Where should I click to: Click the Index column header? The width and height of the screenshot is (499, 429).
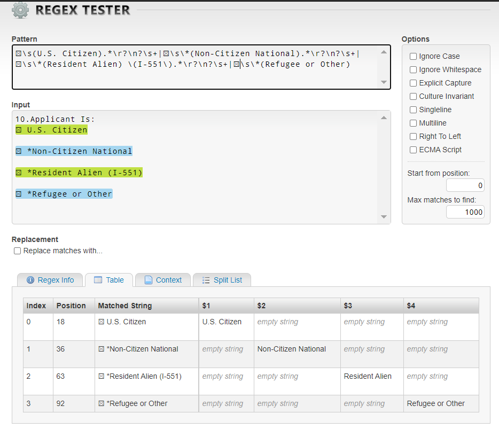point(38,306)
